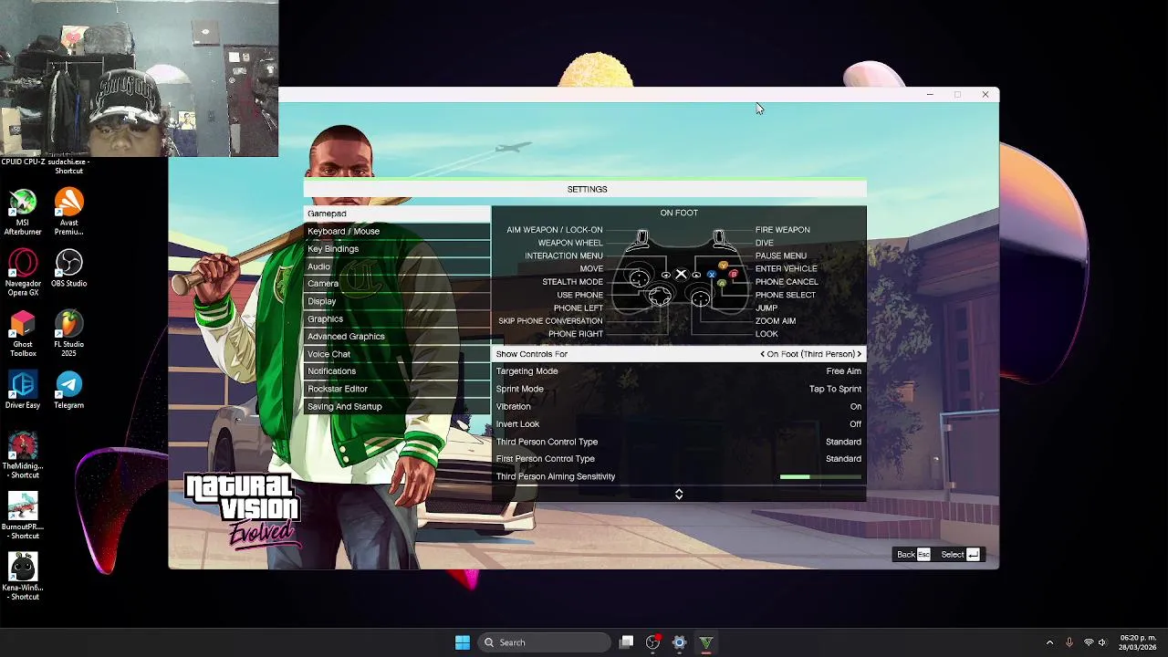Click right arrow of Show Controls For

click(859, 354)
